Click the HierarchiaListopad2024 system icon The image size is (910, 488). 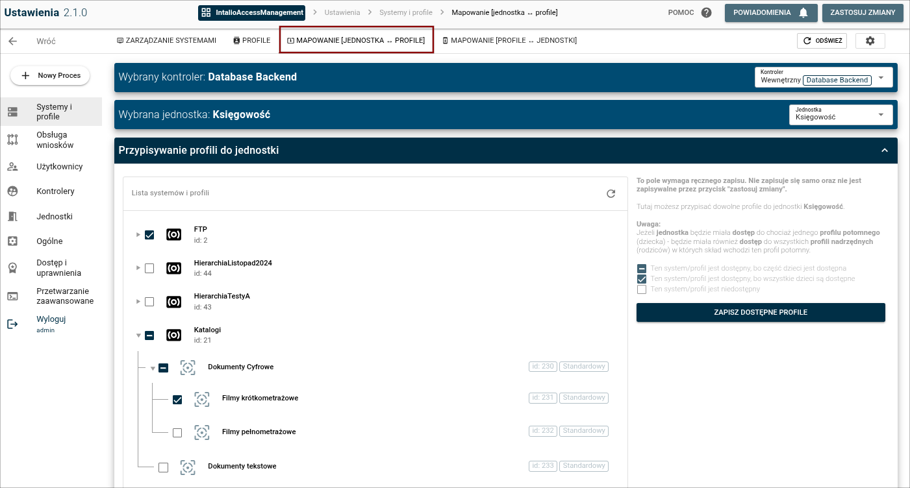pos(173,268)
